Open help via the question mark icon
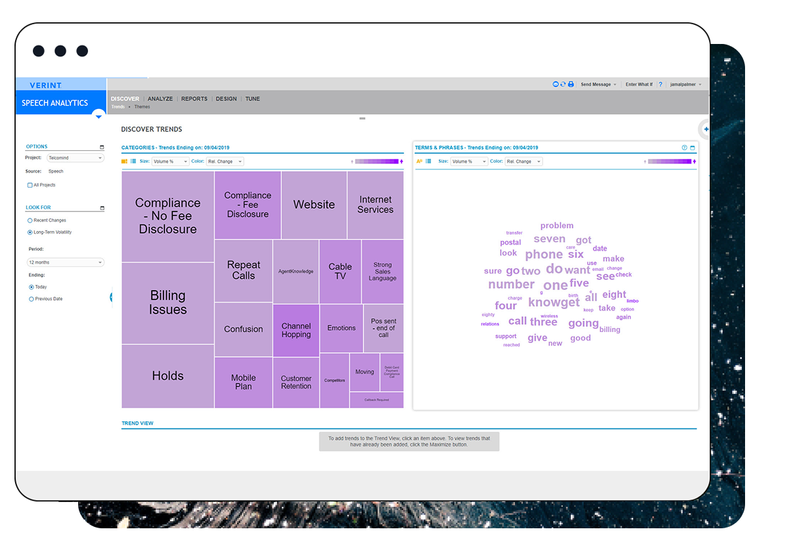 click(x=660, y=85)
